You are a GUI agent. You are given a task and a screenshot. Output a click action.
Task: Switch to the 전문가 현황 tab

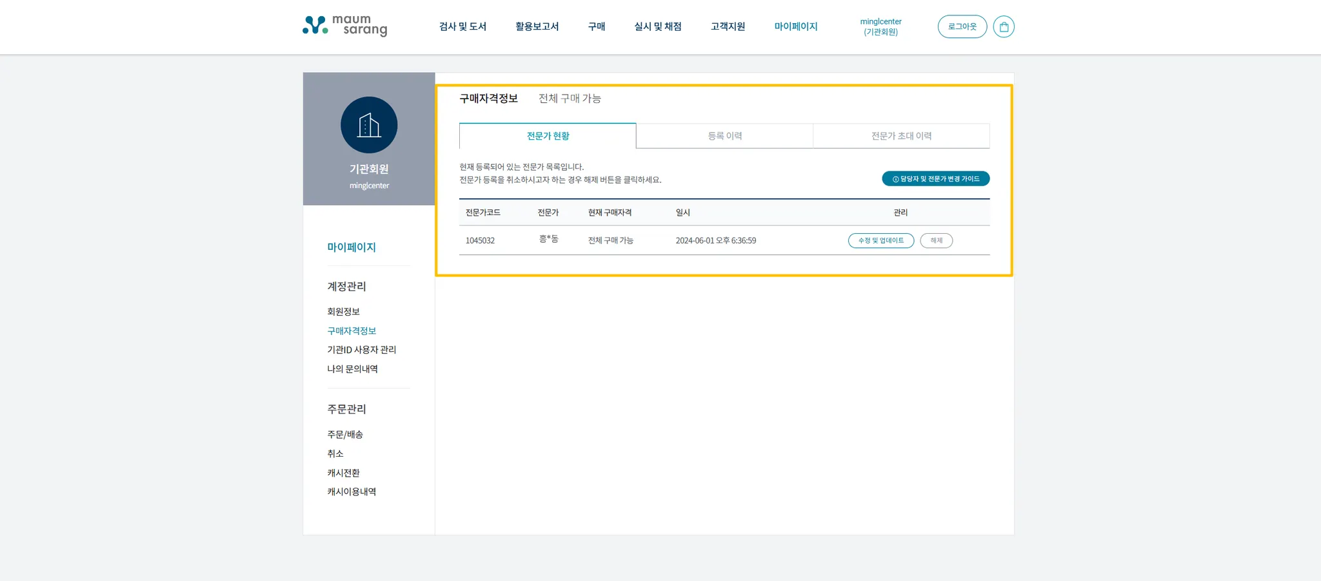(x=548, y=136)
